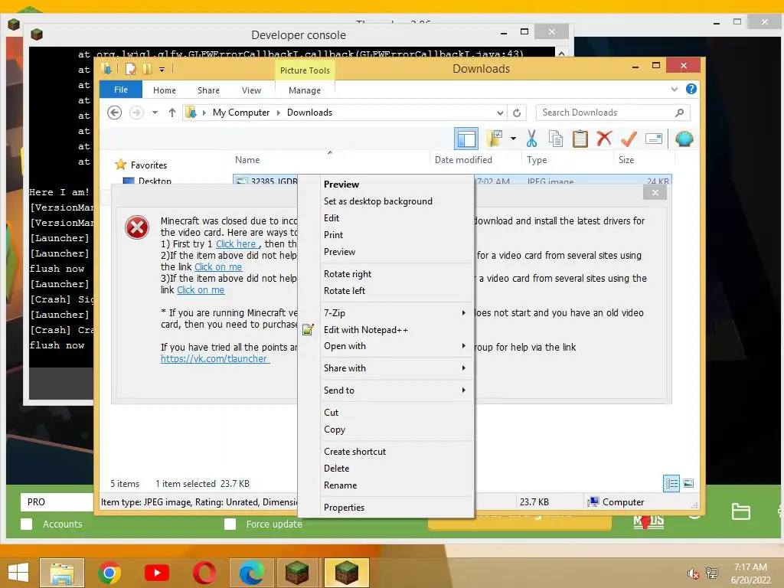784x588 pixels.
Task: Choose Rename from context menu
Action: (x=341, y=485)
